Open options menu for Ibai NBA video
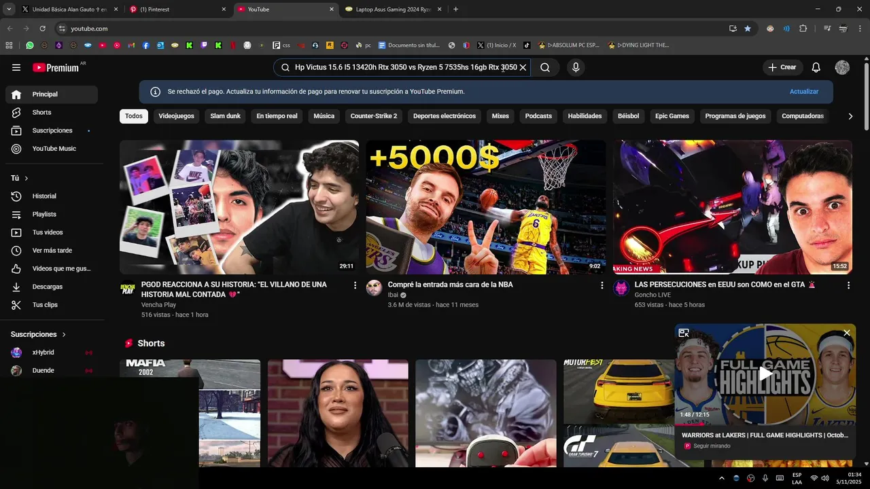The image size is (870, 489). coord(602,286)
